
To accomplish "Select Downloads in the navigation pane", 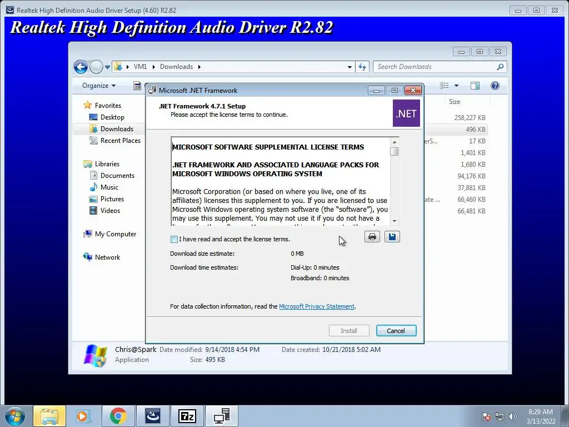I will [117, 129].
